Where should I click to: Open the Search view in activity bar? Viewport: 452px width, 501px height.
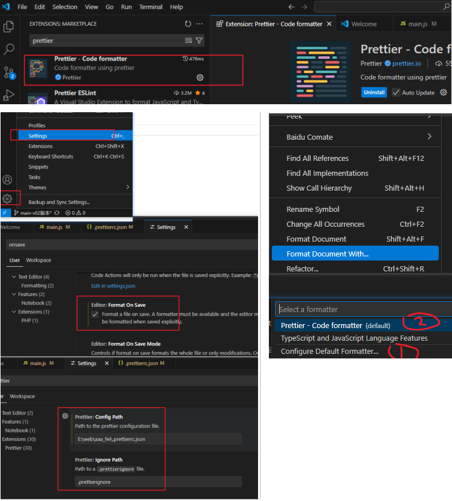tap(9, 49)
